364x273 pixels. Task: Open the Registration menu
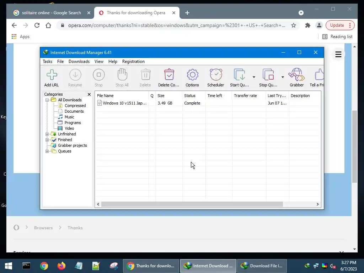pos(134,61)
